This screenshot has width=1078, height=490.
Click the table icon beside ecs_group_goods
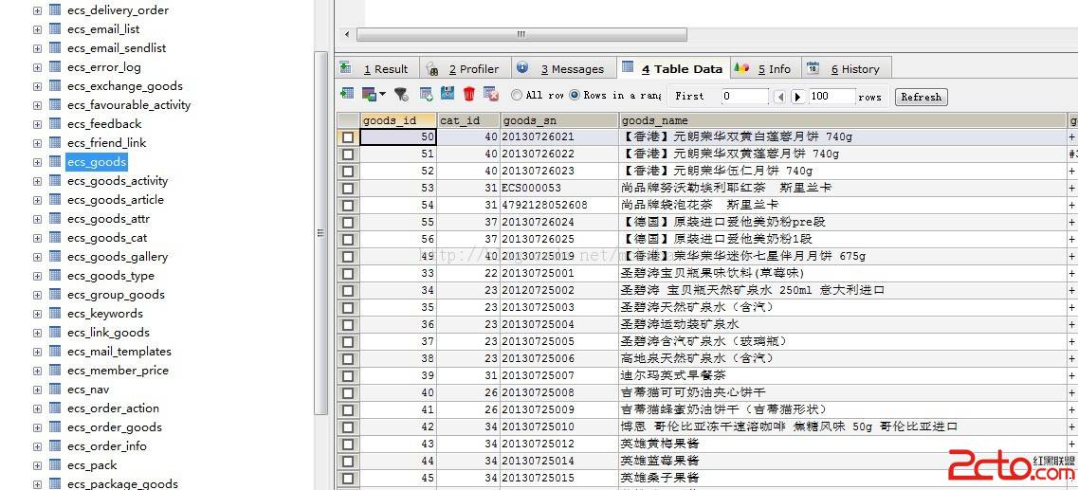55,294
